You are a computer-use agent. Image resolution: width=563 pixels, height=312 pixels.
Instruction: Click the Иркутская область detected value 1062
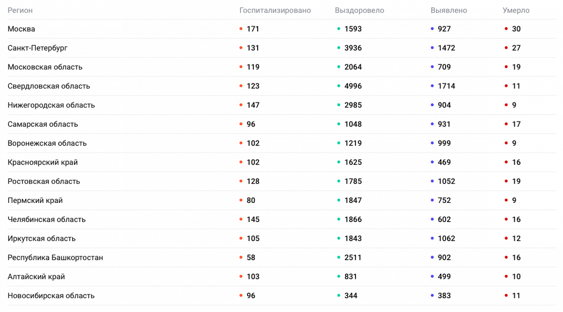446,238
